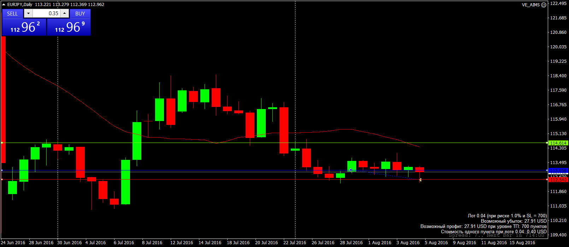Screen dimensions: 569x247
Task: Click the VE_AIMS smiley face icon
Action: tap(544, 5)
